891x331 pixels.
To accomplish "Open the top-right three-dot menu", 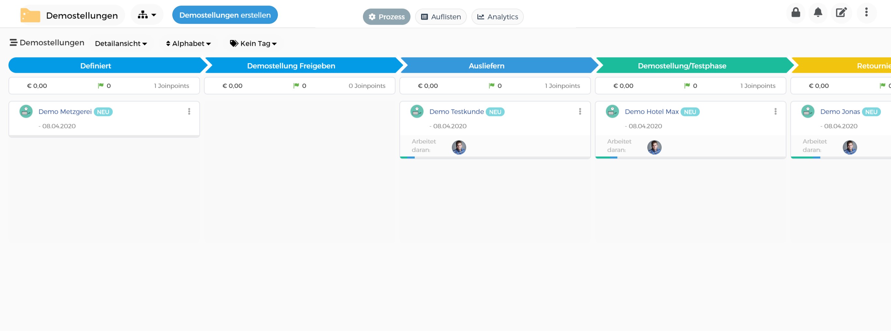I will tap(866, 12).
